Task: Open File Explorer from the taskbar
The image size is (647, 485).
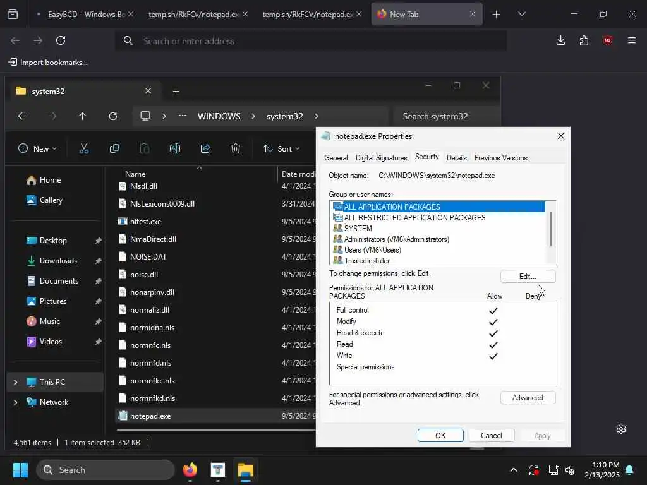Action: click(246, 470)
